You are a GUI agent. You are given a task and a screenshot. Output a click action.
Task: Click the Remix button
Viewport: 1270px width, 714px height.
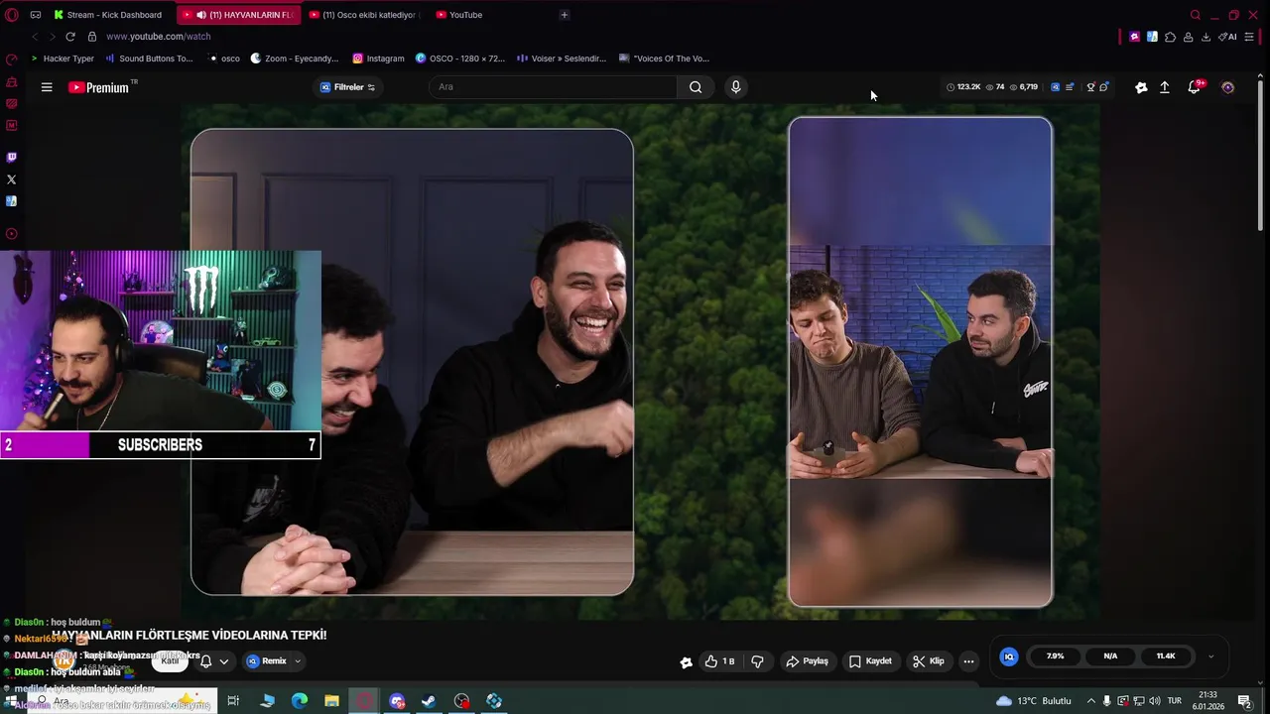click(x=266, y=661)
